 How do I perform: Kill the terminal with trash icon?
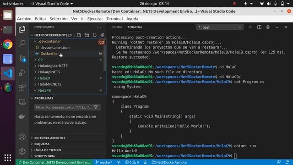point(268,27)
